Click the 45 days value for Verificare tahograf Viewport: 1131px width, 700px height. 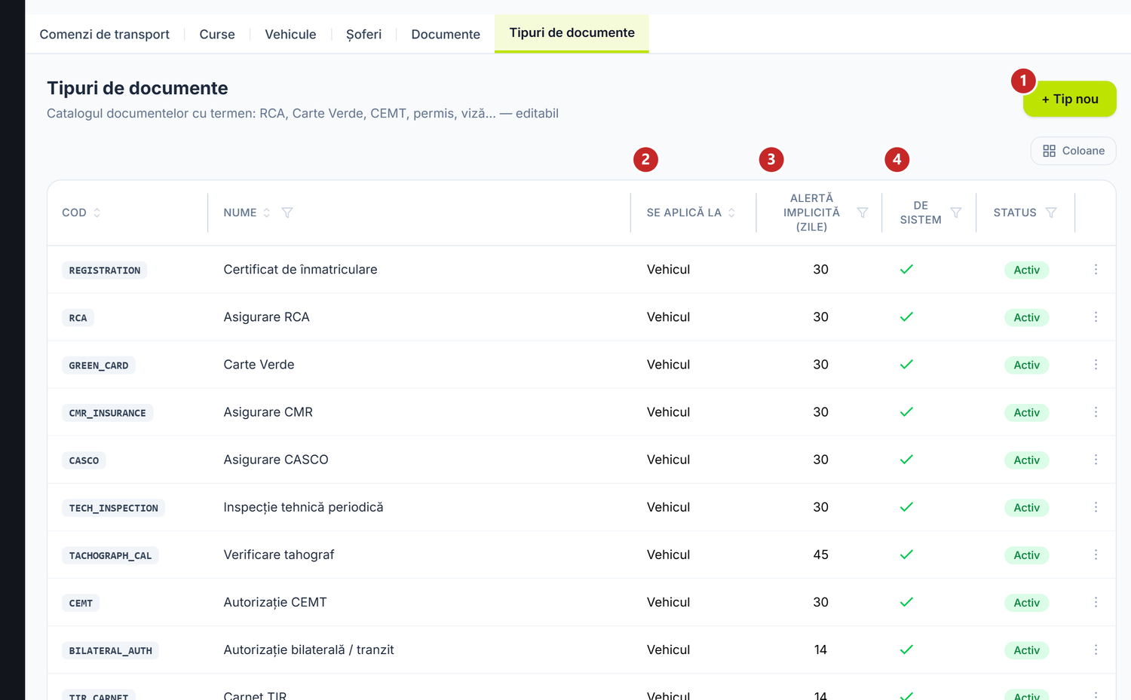[x=820, y=555]
